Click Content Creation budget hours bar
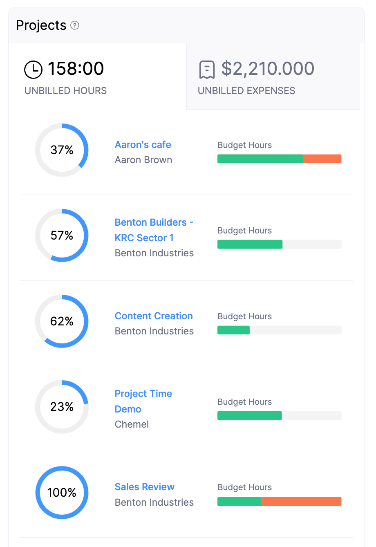The width and height of the screenshot is (376, 547). 279,330
